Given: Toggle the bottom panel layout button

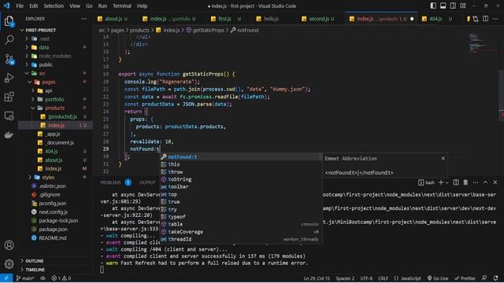Looking at the screenshot, I should [x=443, y=6].
